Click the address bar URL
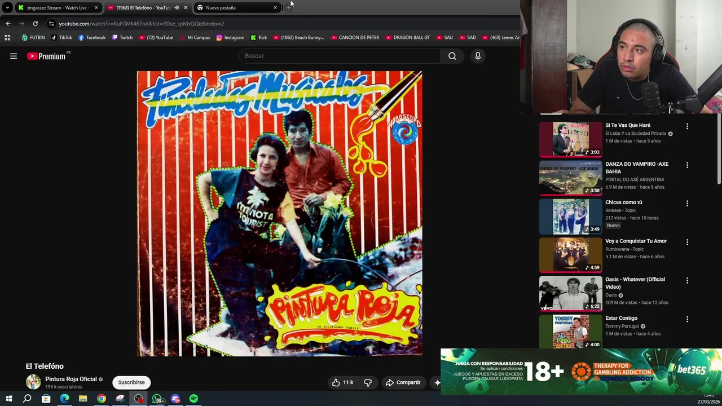Viewport: 722px width, 406px height. tap(142, 24)
